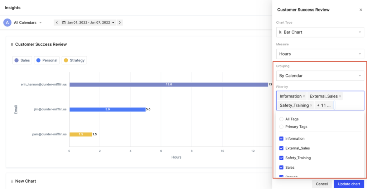The image size is (367, 189).
Task: Open the Measure Hours dropdown
Action: [320, 54]
